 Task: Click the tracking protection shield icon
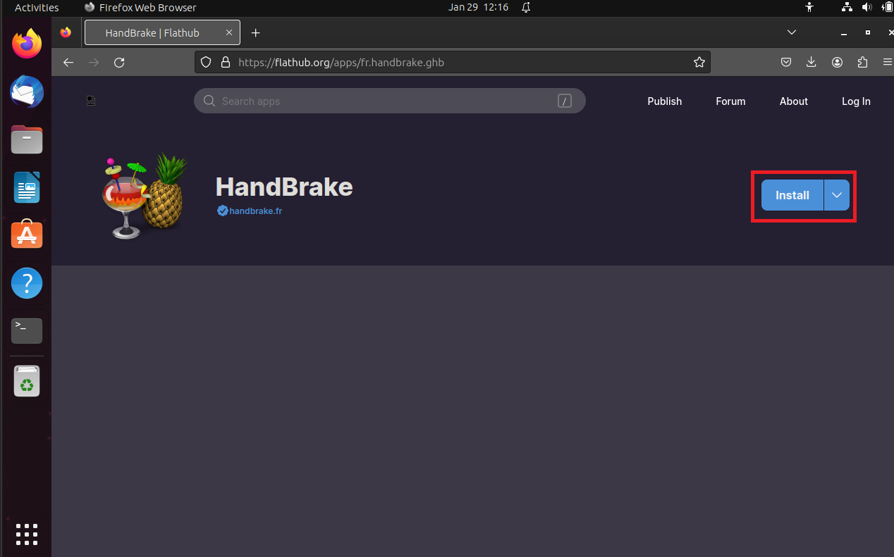(205, 62)
